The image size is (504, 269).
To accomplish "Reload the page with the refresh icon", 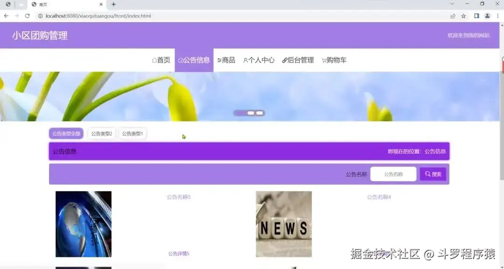I will [x=28, y=16].
